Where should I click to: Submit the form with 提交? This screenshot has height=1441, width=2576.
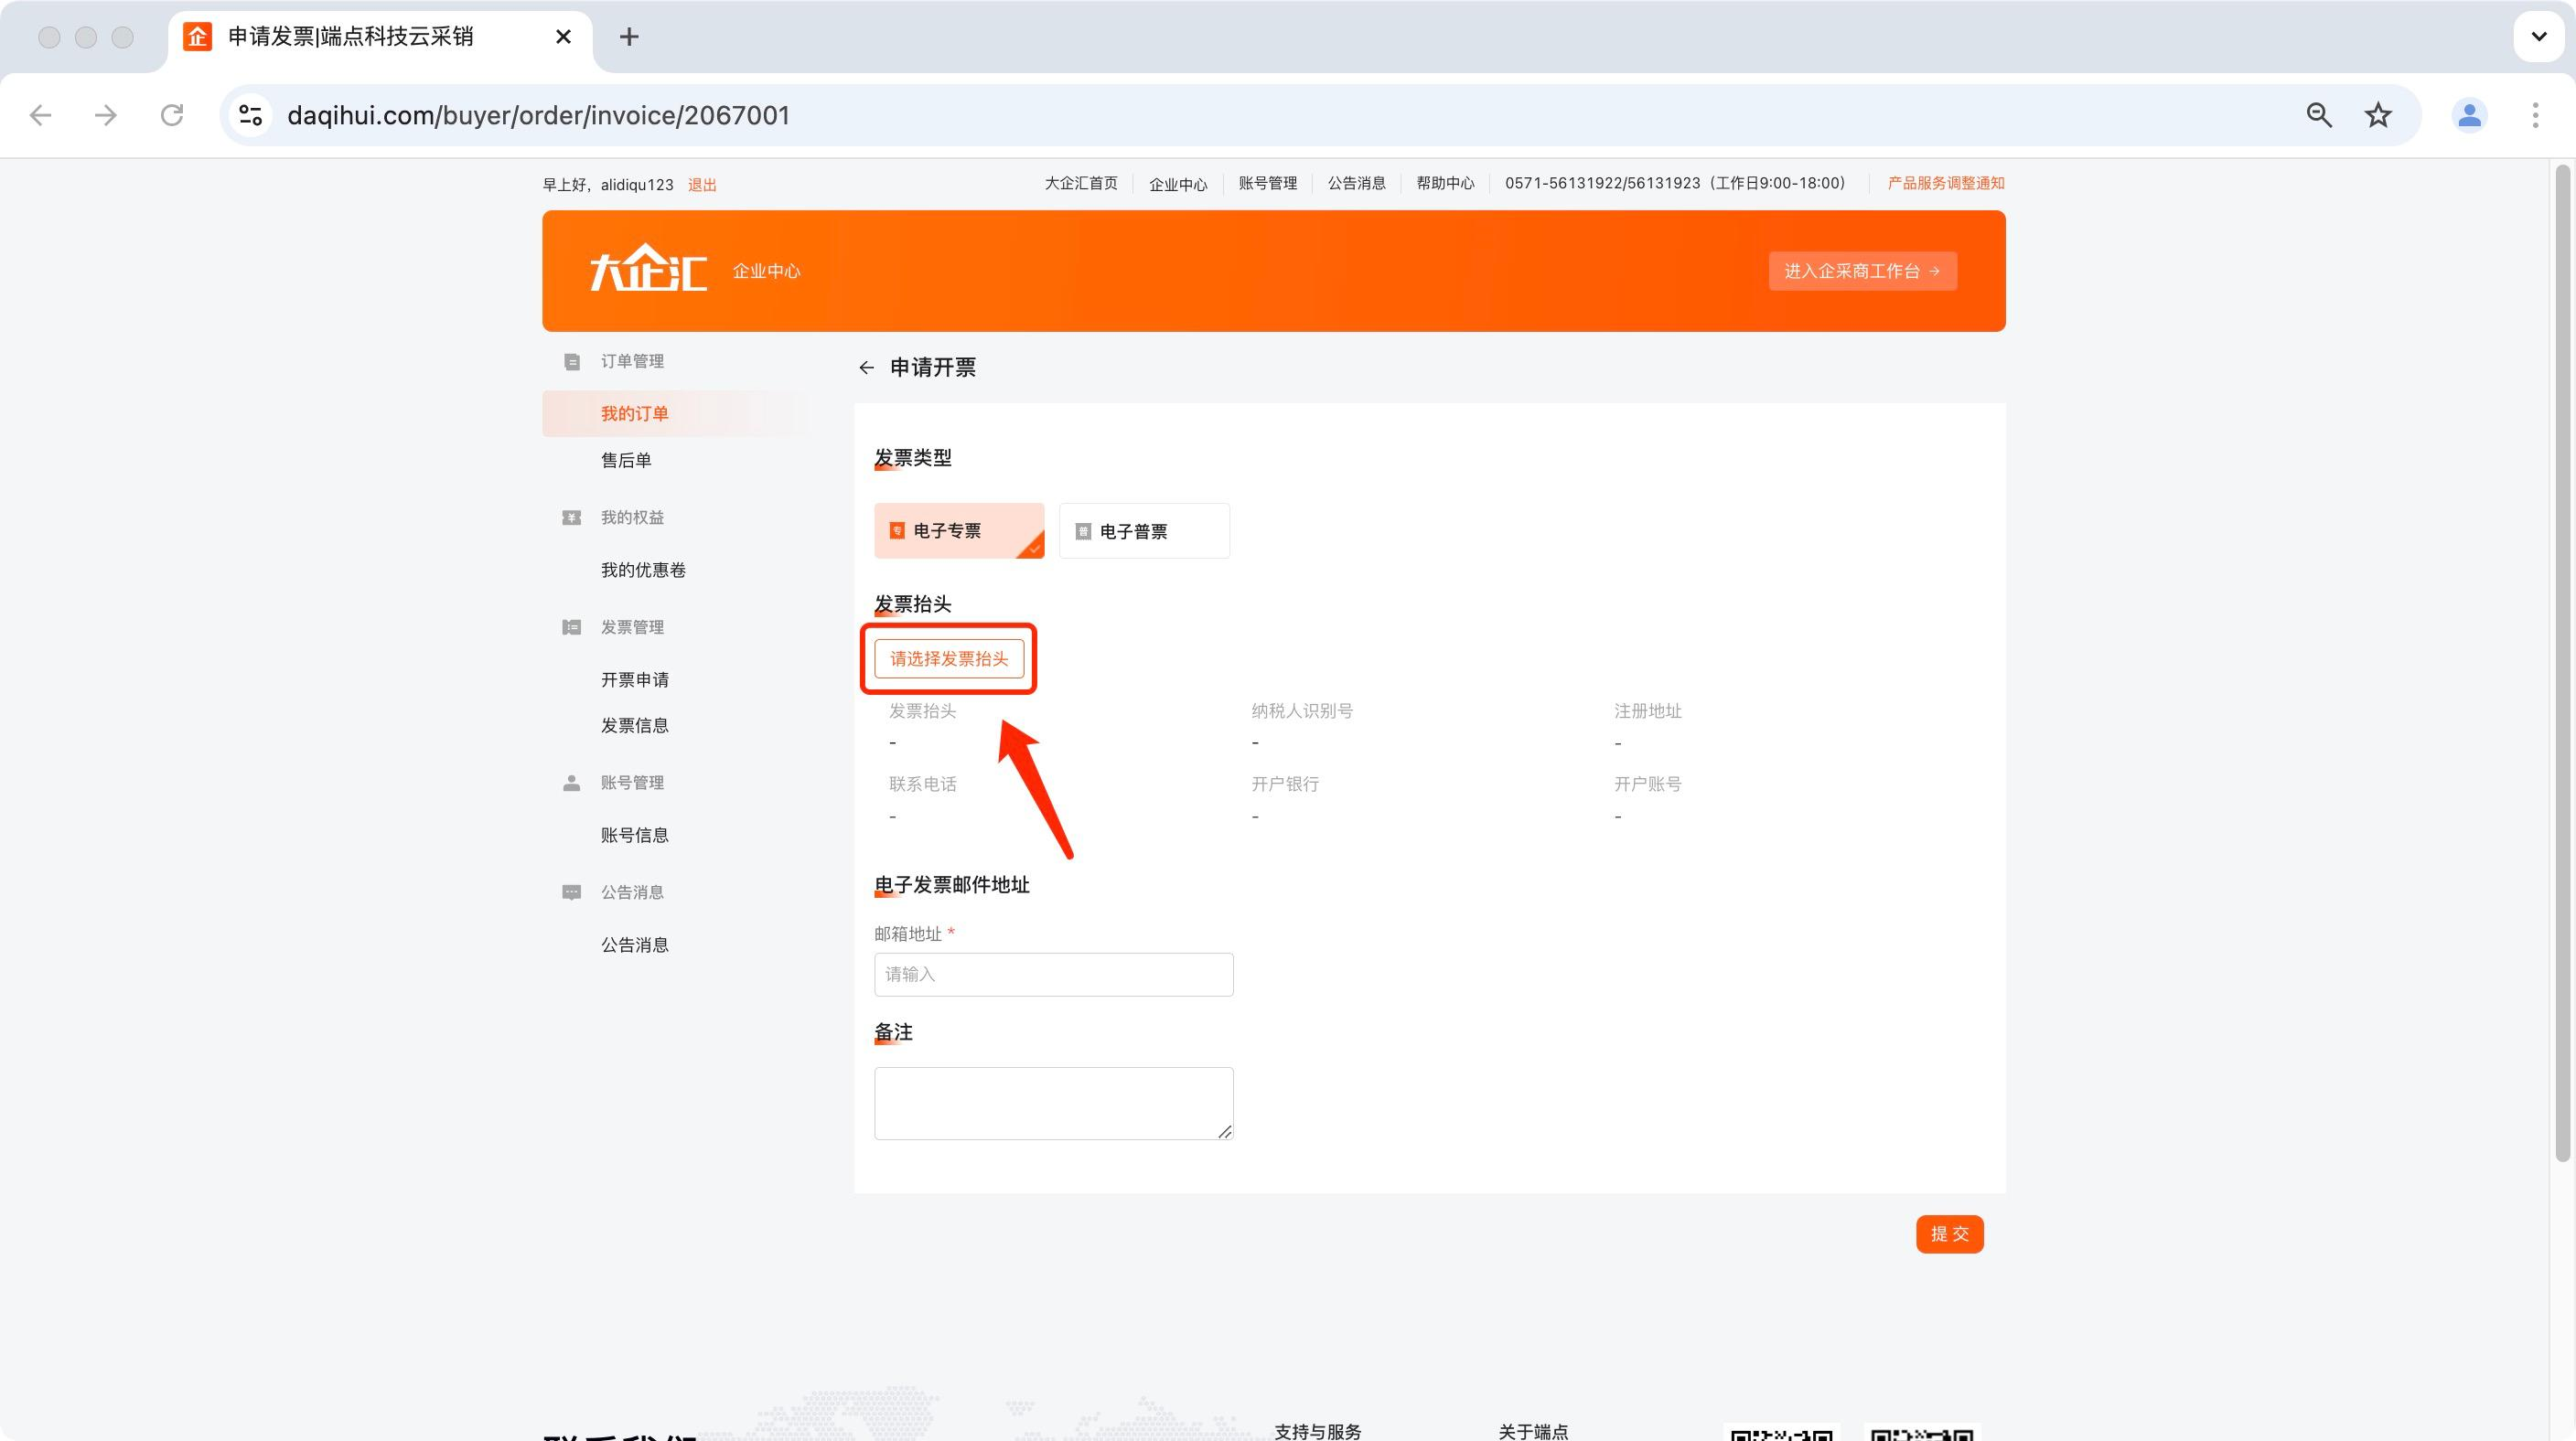(1949, 1234)
